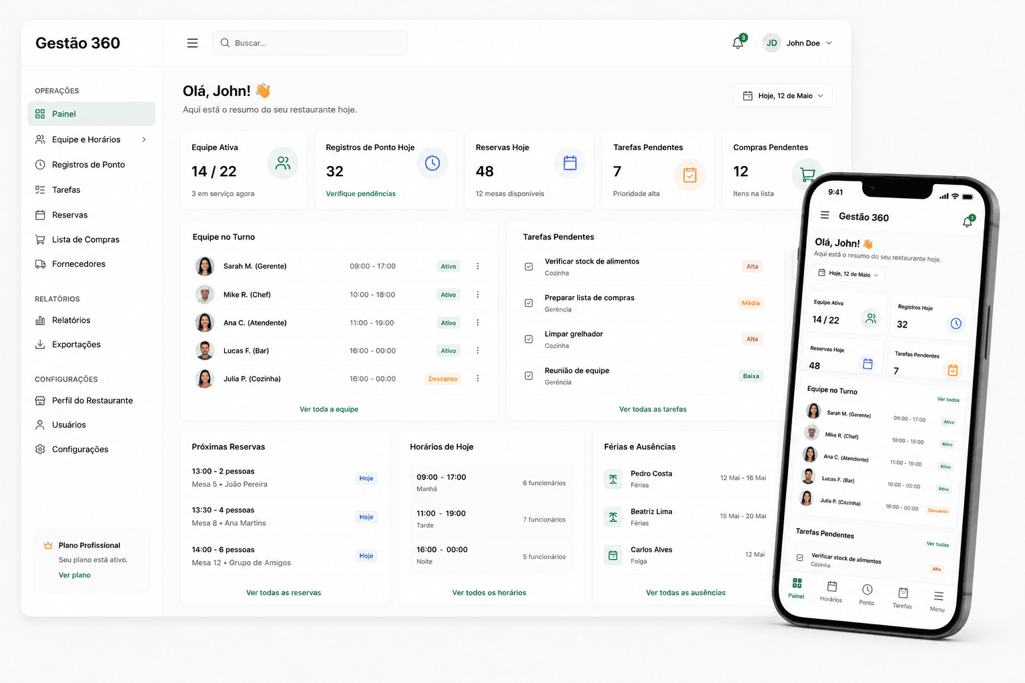This screenshot has width=1025, height=683.
Task: Click the calendar icon beside Carlos Alves
Action: click(x=613, y=555)
